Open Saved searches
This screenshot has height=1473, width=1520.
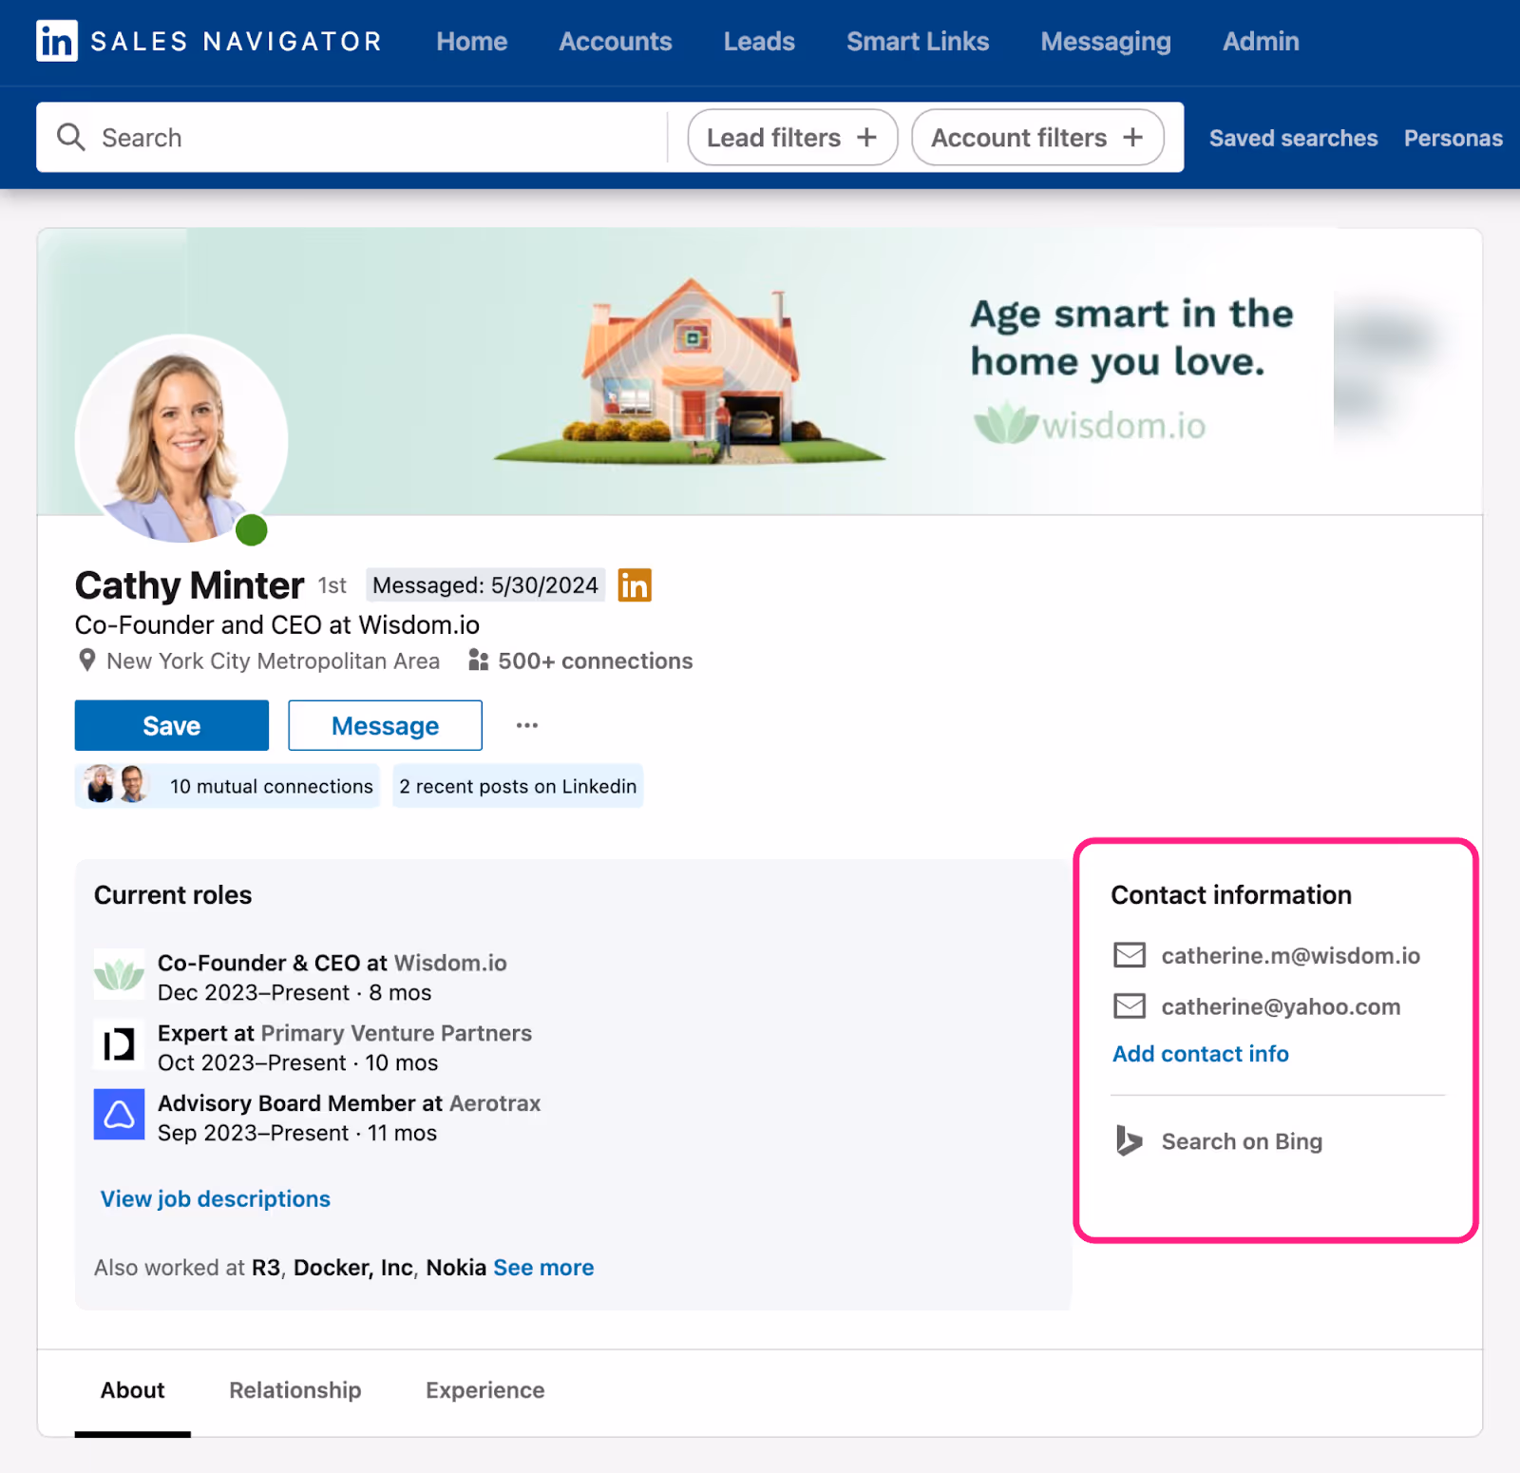coord(1293,138)
